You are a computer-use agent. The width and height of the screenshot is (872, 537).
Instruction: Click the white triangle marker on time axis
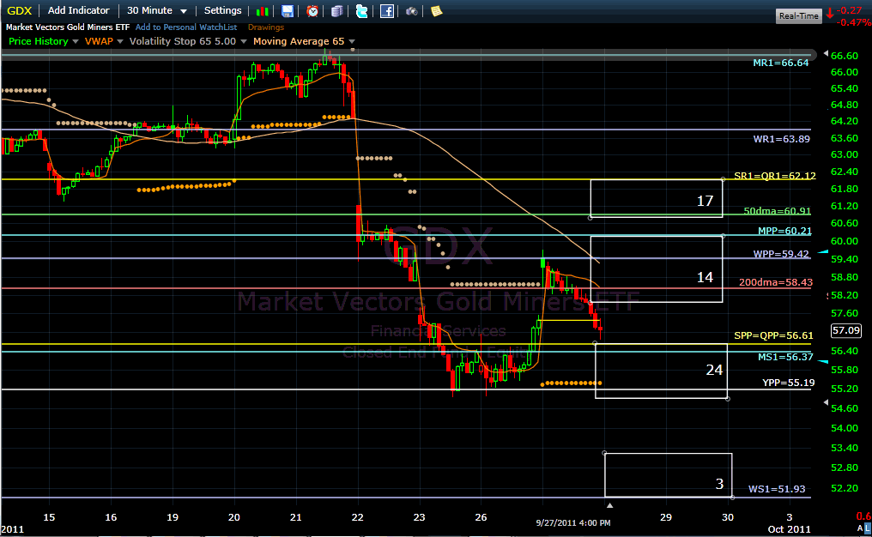609,505
